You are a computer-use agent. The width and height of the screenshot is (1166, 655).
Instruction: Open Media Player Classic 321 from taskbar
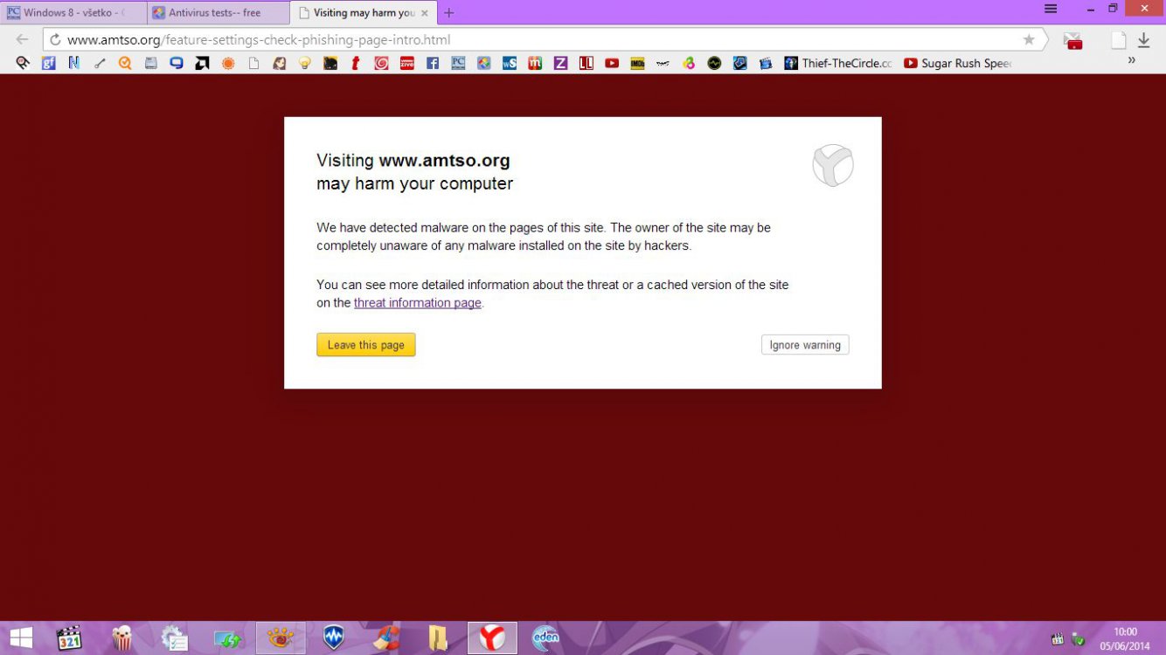click(x=69, y=638)
